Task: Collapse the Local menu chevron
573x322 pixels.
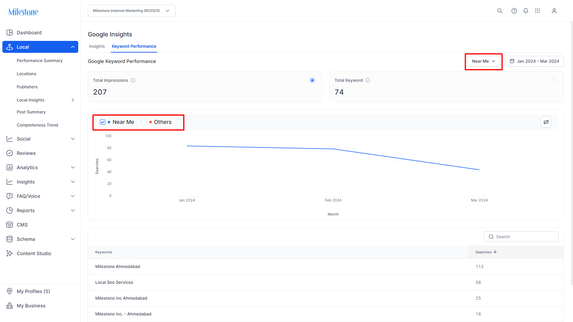Action: tap(73, 47)
